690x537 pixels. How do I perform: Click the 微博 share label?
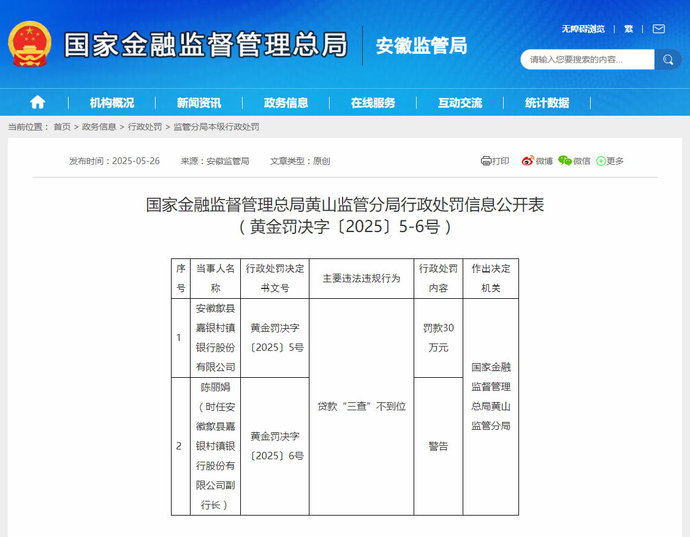[x=544, y=161]
